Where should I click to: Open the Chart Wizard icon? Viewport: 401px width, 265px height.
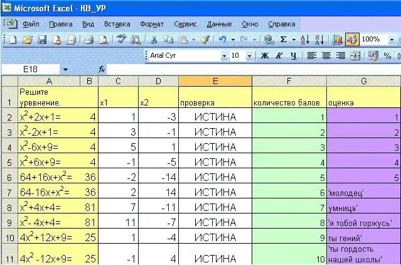click(x=338, y=40)
